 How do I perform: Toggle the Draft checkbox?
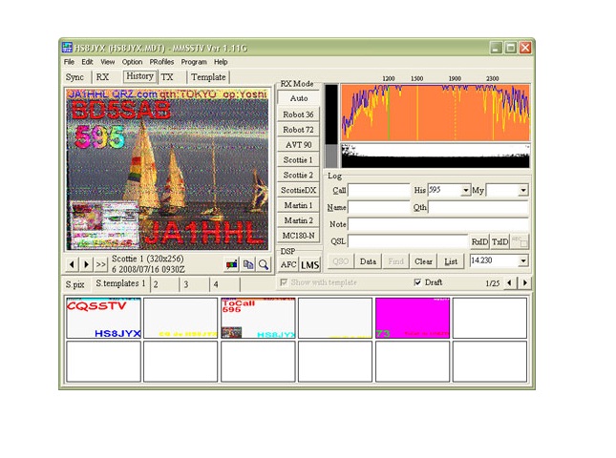418,283
